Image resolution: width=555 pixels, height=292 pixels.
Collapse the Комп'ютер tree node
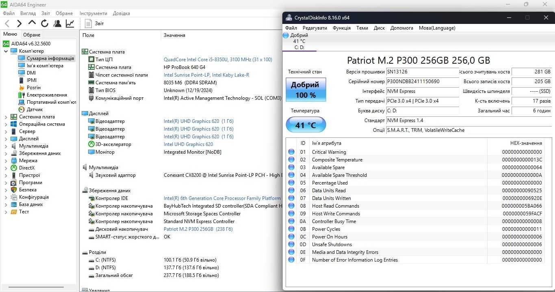tap(6, 51)
